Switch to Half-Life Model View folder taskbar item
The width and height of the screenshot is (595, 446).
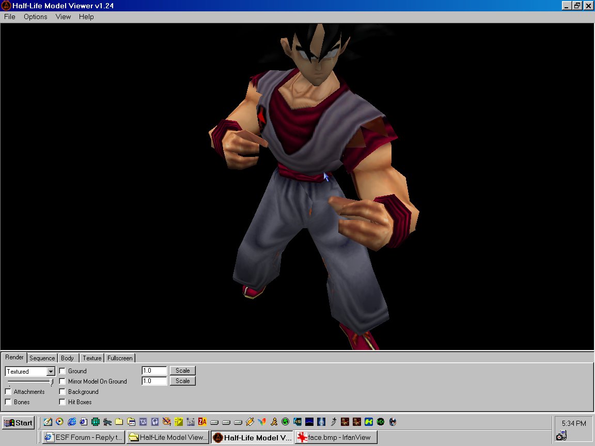coord(168,437)
